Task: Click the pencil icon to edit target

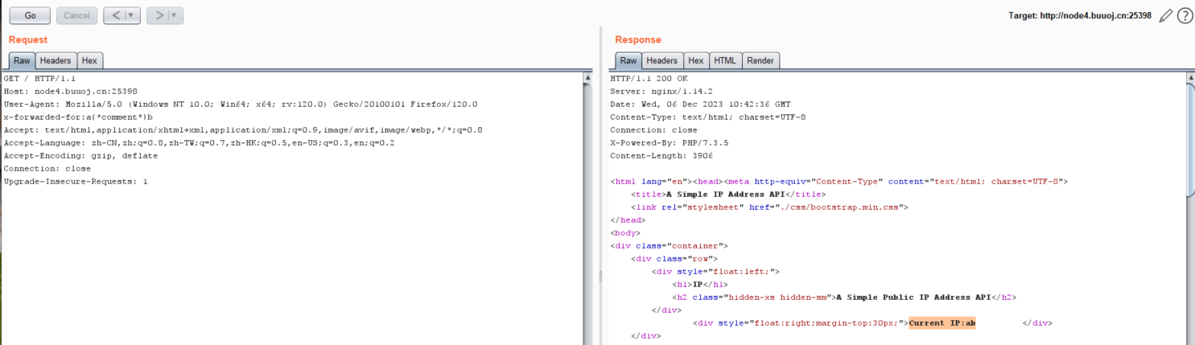Action: 1165,15
